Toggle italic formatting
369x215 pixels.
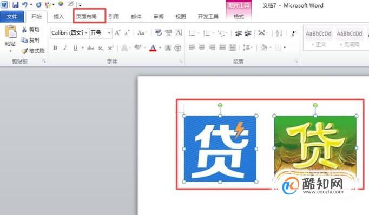pos(65,48)
